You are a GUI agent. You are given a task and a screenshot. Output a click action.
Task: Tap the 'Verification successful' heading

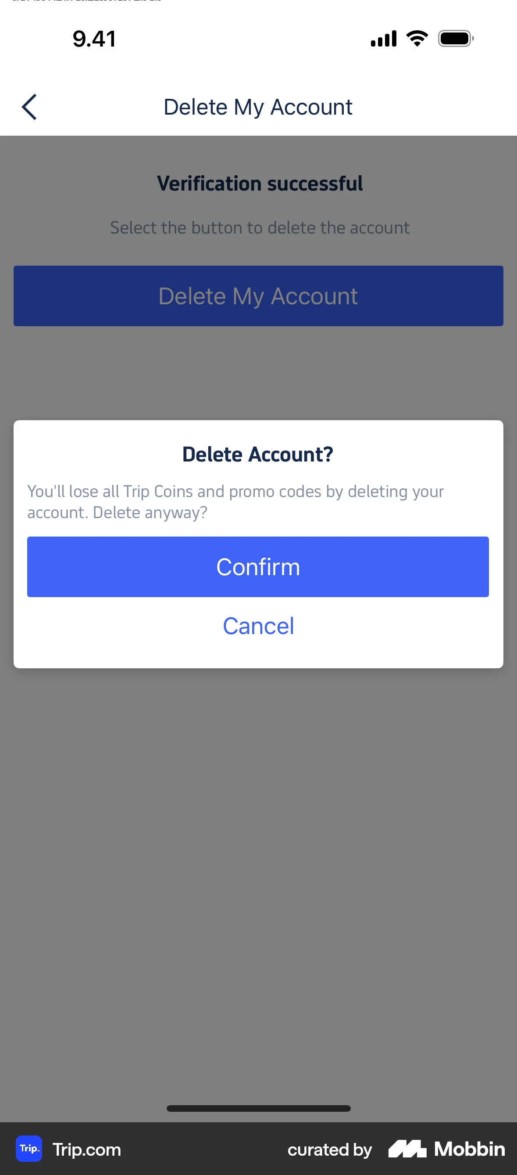(x=259, y=183)
